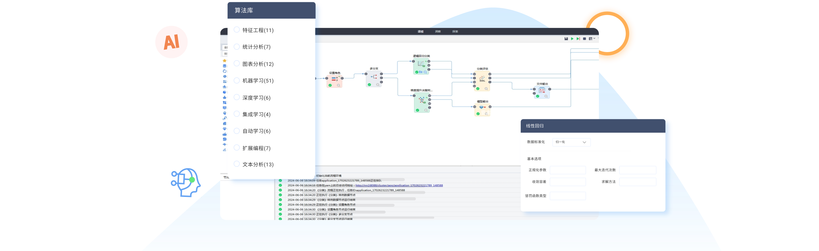The image size is (819, 251).
Task: Switch to the 建模 tab
Action: [x=420, y=32]
